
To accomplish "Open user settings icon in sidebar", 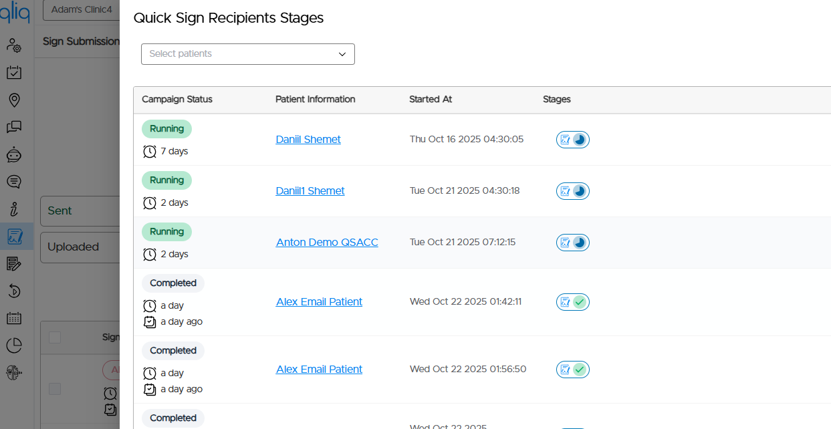I will click(14, 45).
